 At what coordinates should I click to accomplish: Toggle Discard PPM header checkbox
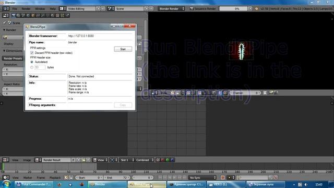(32, 53)
